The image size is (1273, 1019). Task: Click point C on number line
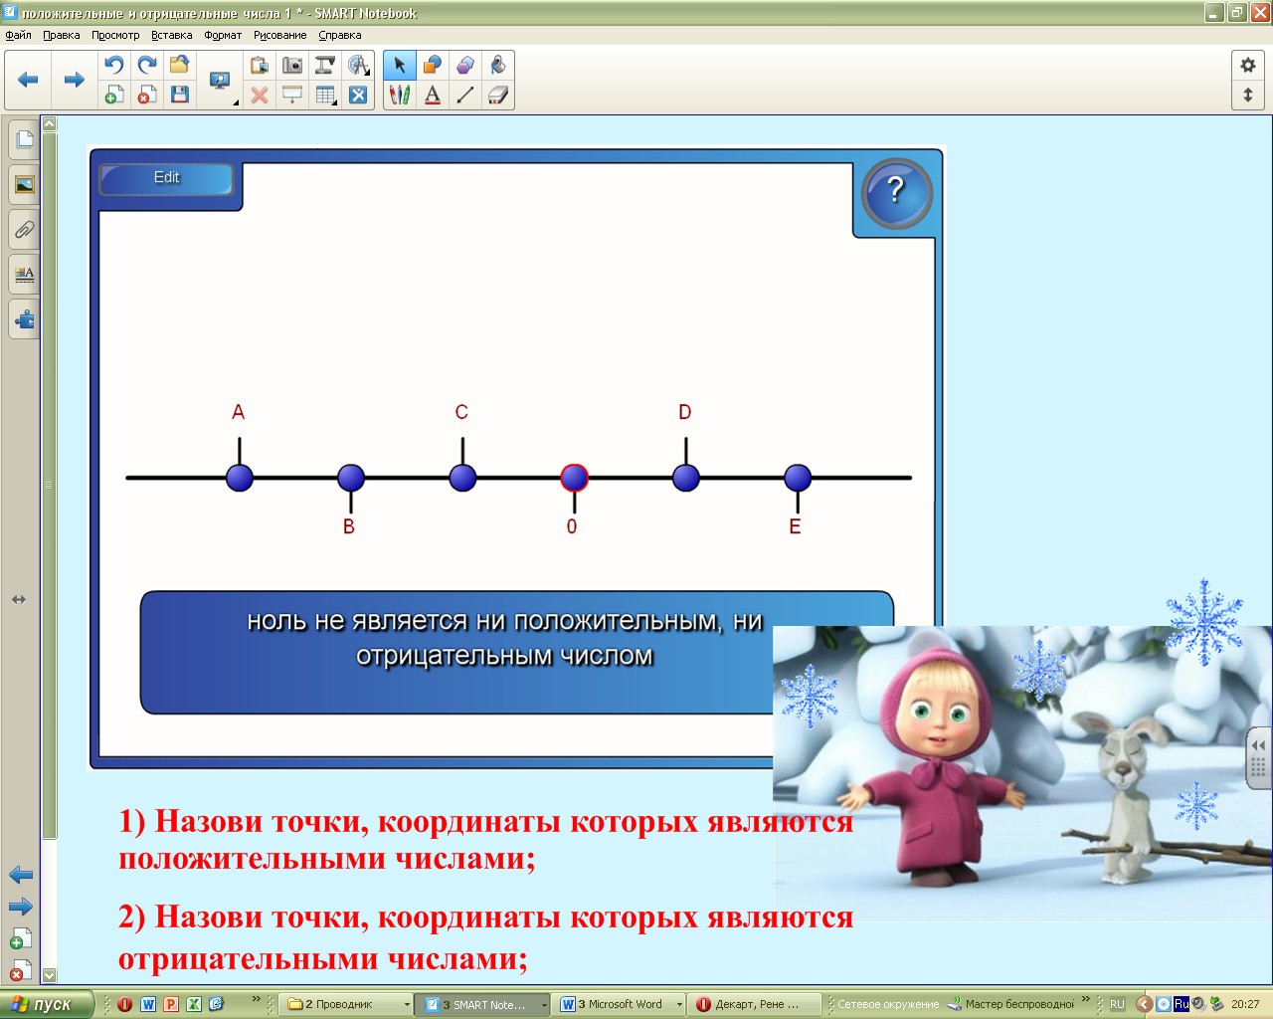[x=462, y=478]
